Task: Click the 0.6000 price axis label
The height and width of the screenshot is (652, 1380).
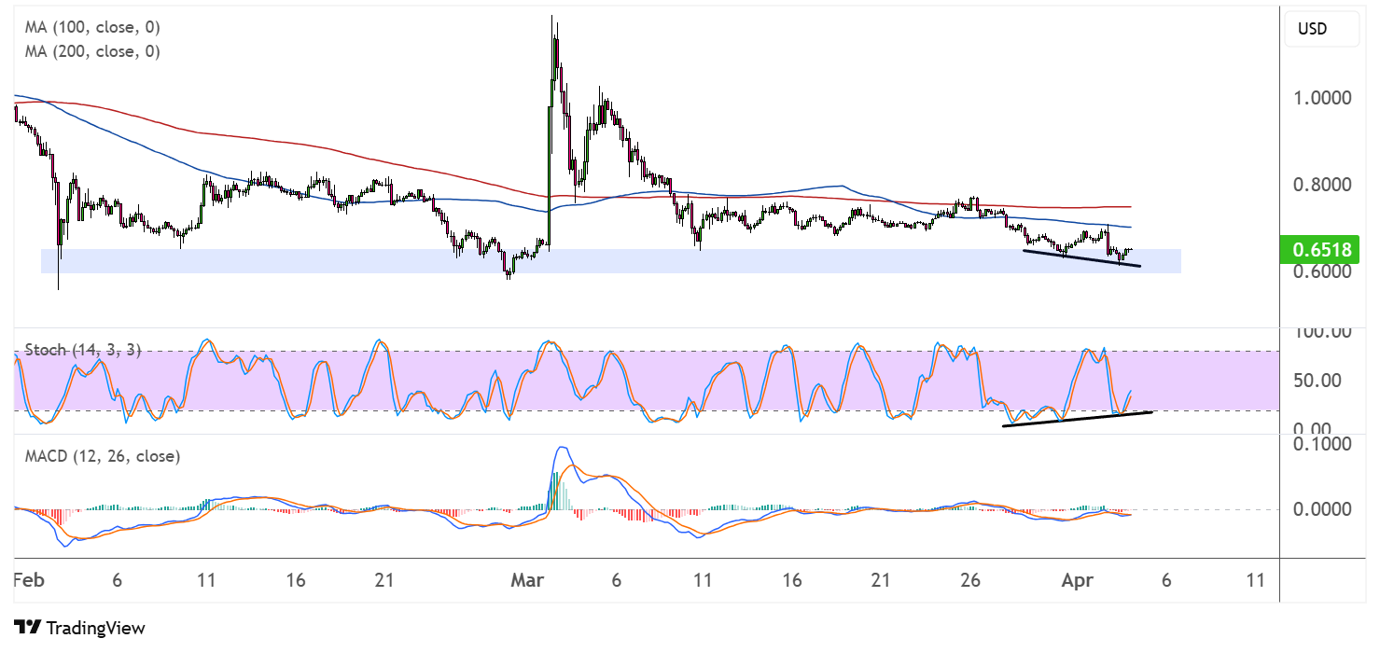Action: (1323, 271)
